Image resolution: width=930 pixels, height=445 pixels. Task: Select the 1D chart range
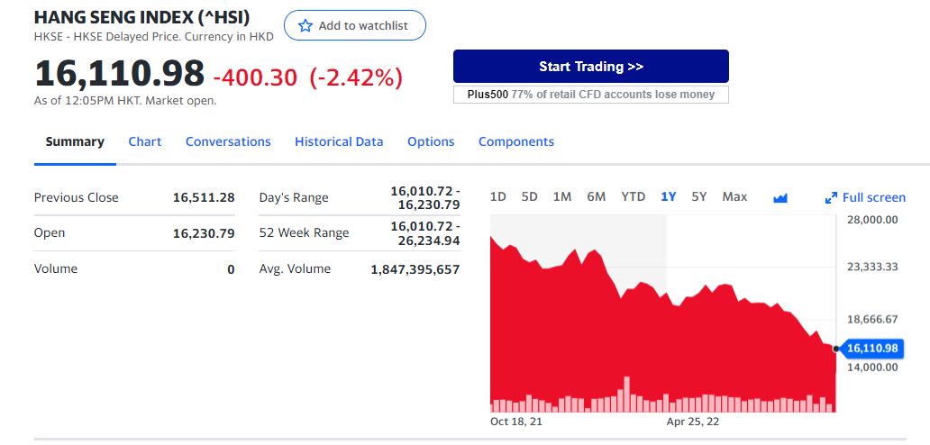(x=498, y=196)
